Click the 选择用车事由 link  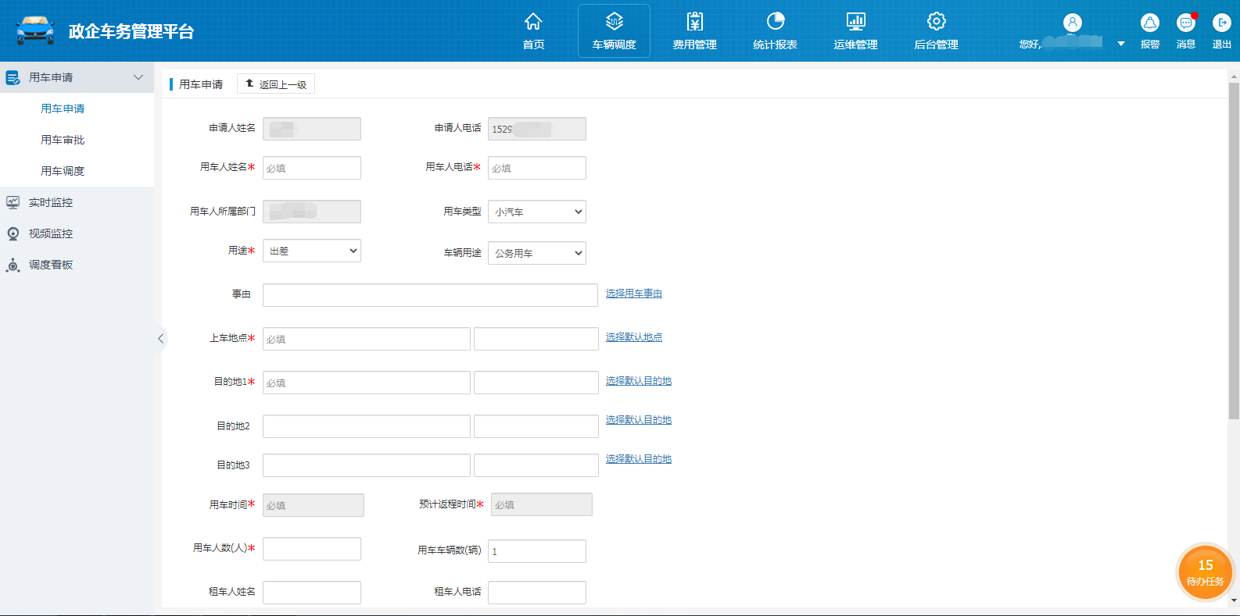click(x=633, y=294)
